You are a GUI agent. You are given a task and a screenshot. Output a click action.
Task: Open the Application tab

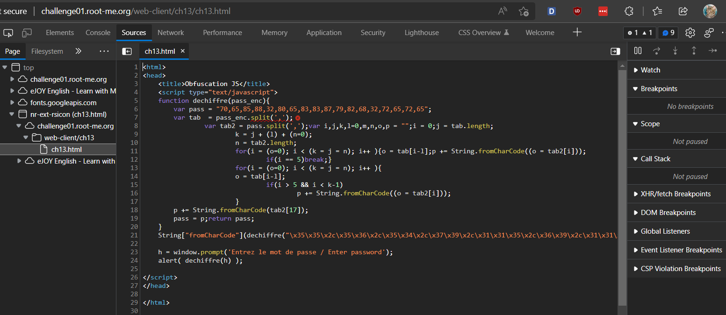tap(324, 33)
